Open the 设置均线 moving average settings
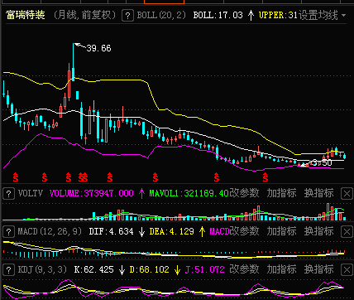The image size is (354, 300). click(x=318, y=15)
